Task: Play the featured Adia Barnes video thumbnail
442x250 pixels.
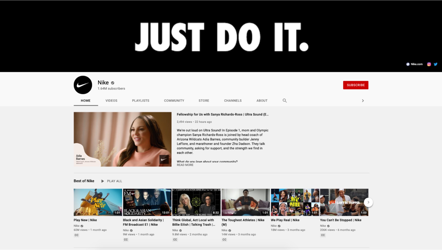Action: pos(123,139)
